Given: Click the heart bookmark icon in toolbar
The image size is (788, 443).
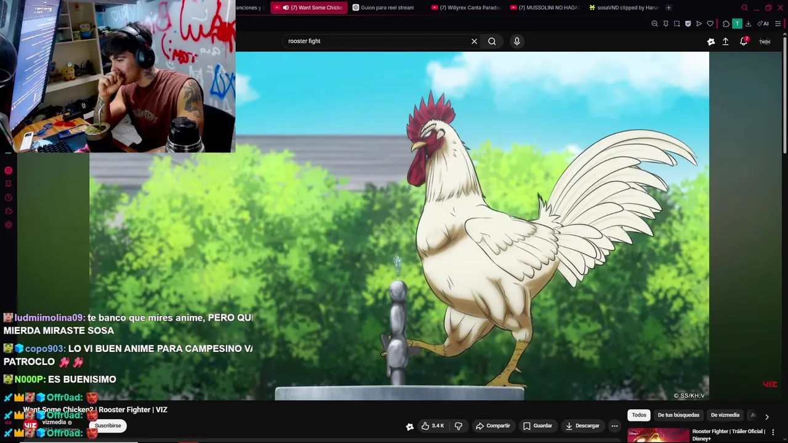Looking at the screenshot, I should click(x=710, y=23).
